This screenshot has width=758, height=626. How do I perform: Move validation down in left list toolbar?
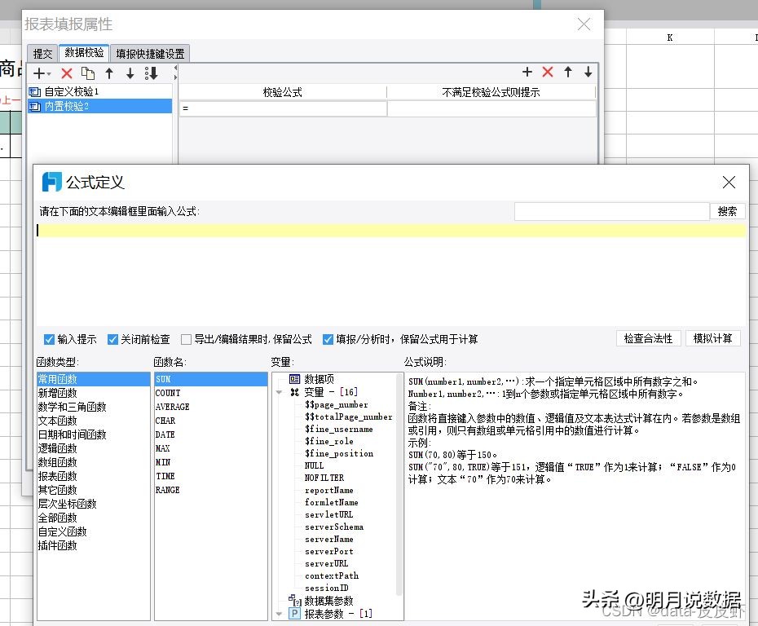pyautogui.click(x=130, y=73)
